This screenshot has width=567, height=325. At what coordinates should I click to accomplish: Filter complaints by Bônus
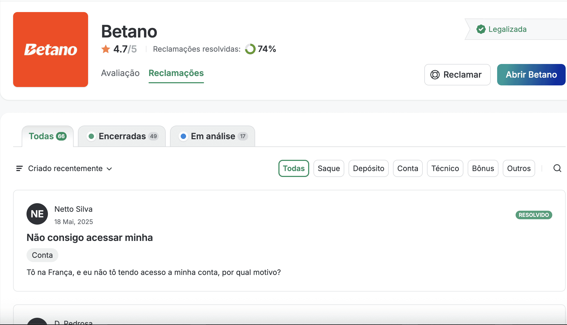(483, 168)
